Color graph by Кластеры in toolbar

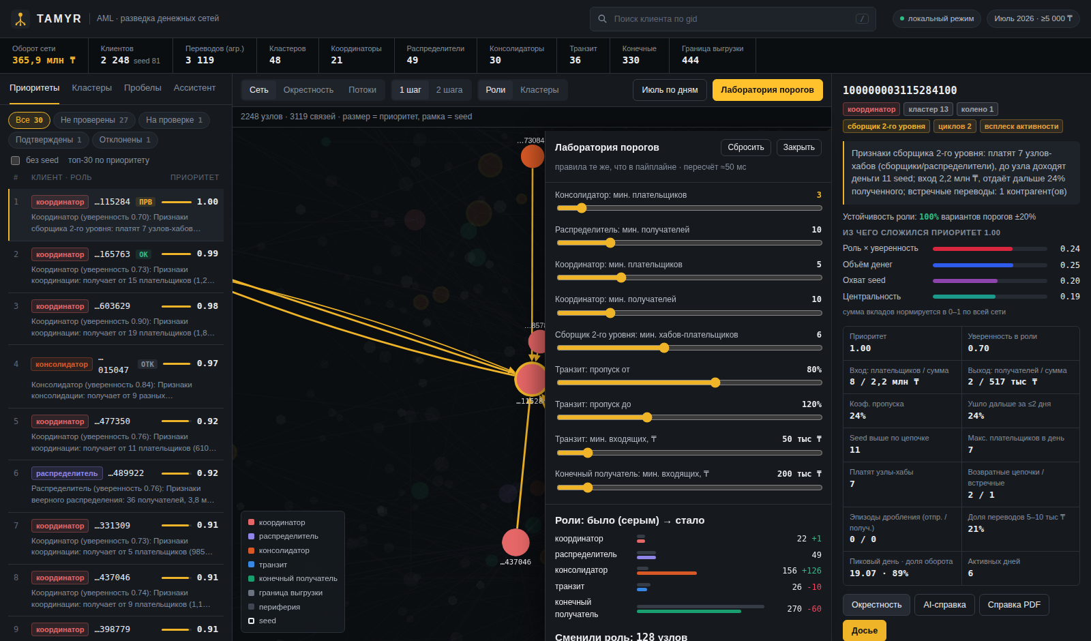(539, 90)
